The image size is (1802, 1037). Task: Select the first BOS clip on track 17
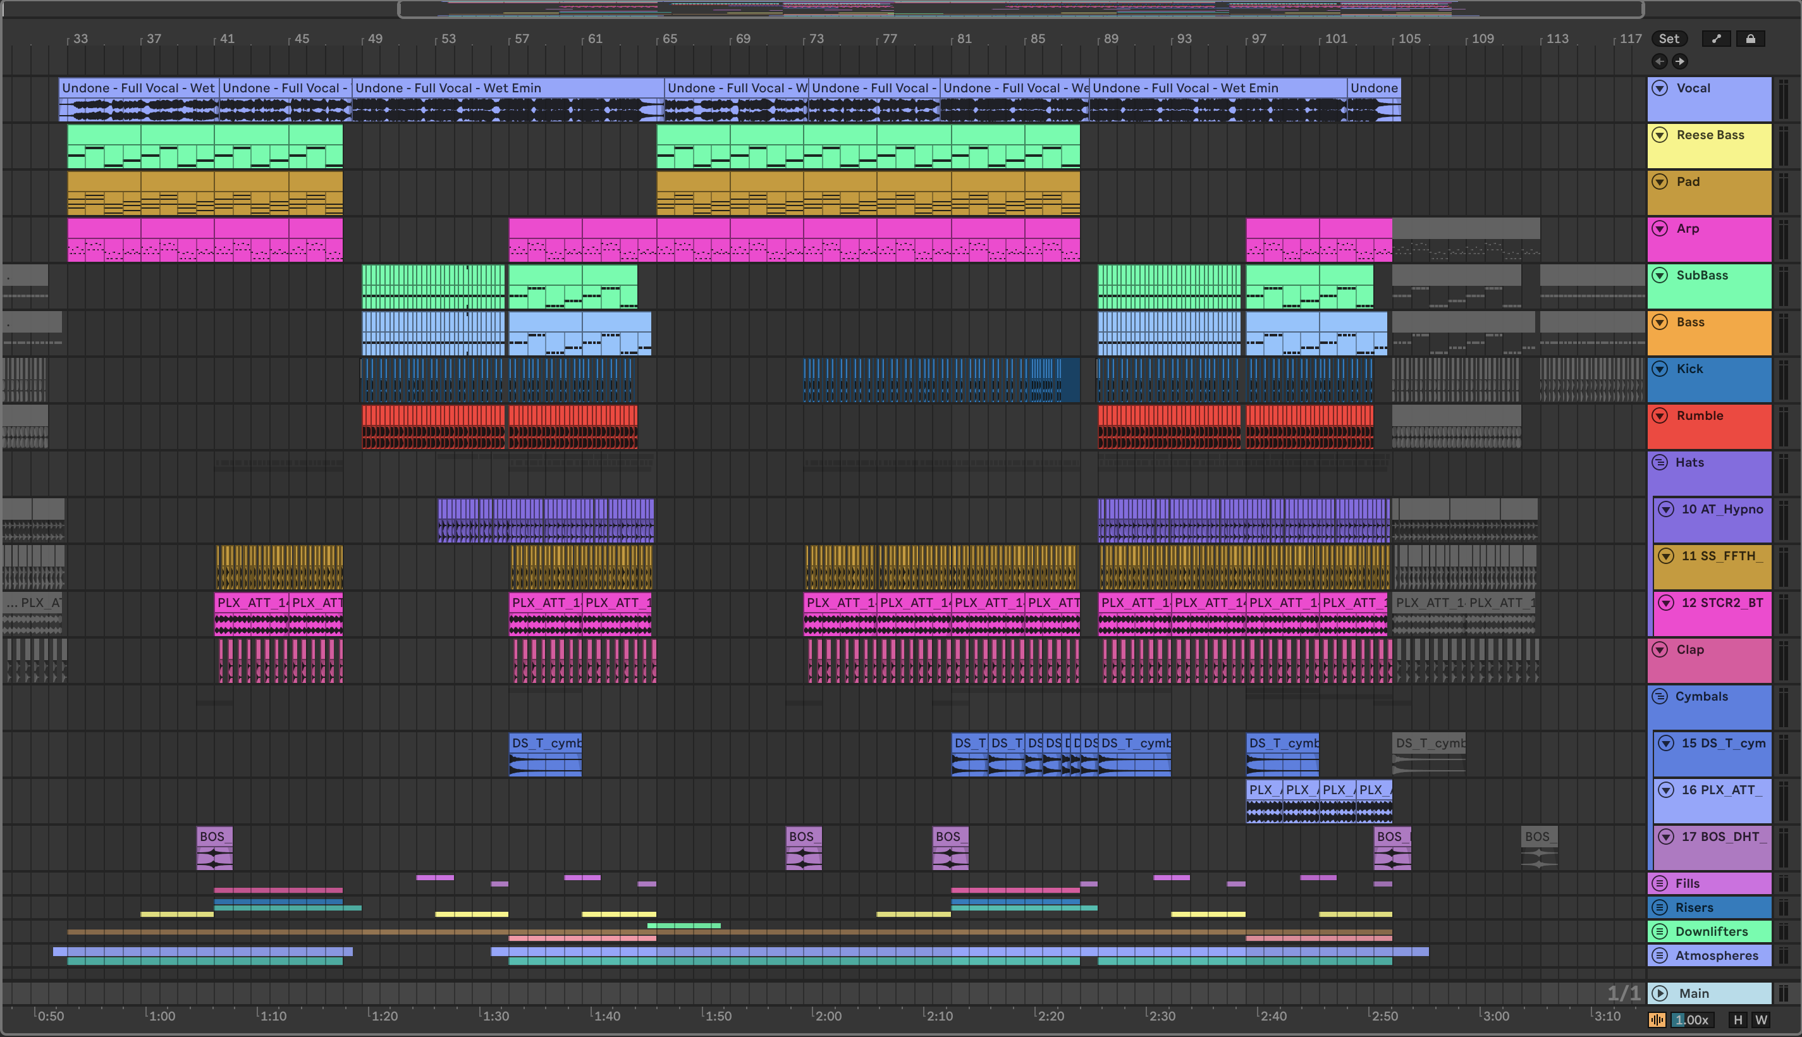tap(214, 837)
